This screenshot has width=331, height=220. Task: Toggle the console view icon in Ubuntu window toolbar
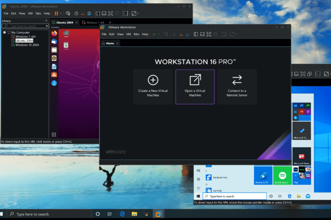coord(125,14)
